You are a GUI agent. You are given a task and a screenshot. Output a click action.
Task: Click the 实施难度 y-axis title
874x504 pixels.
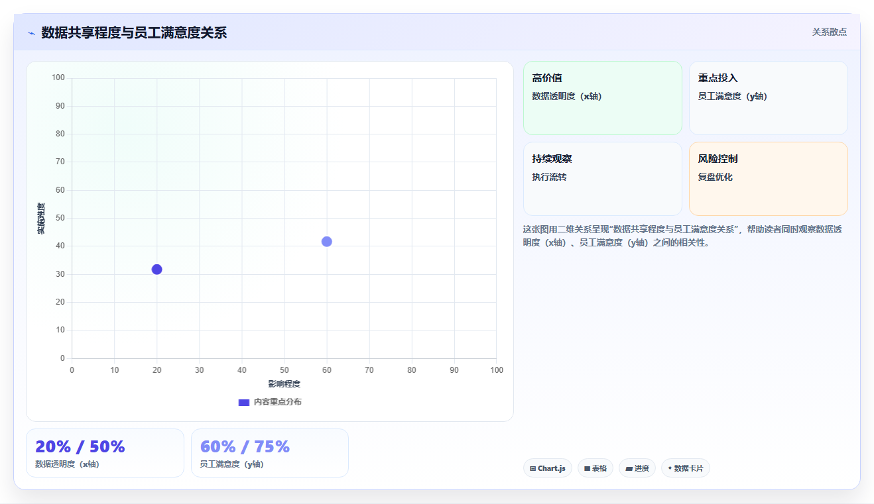[41, 219]
